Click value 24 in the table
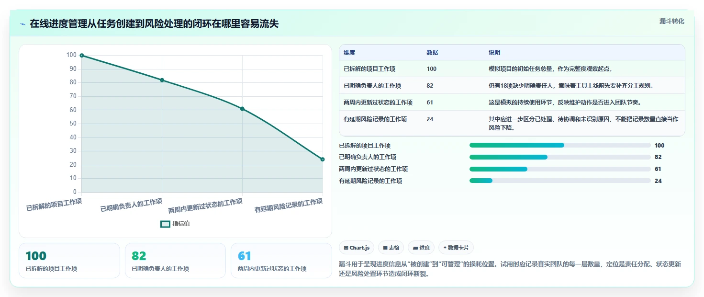Image resolution: width=704 pixels, height=297 pixels. (x=430, y=119)
